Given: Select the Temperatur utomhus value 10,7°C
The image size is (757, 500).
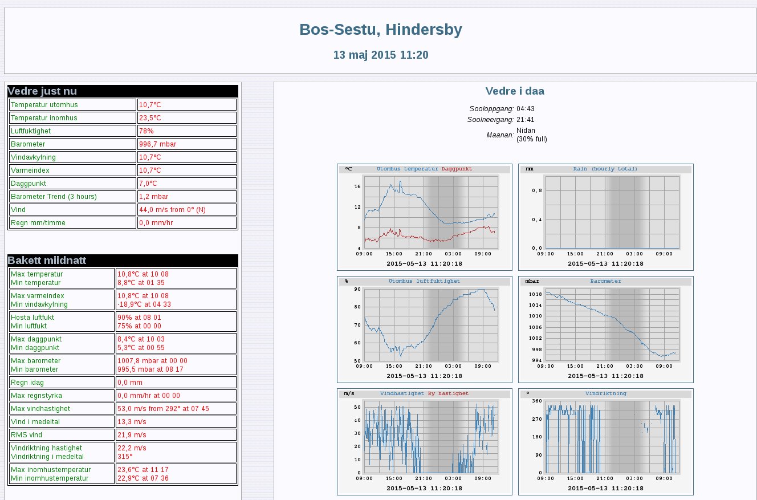Looking at the screenshot, I should click(150, 105).
